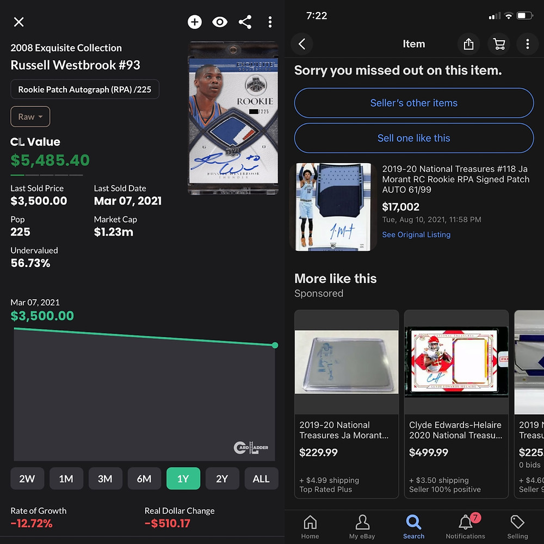The width and height of the screenshot is (544, 544).
Task: Tap Rate of Growth -12.72%
Action: pos(31,523)
